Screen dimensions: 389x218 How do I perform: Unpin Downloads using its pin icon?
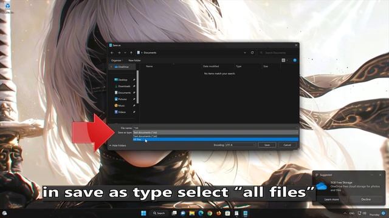pyautogui.click(x=134, y=86)
